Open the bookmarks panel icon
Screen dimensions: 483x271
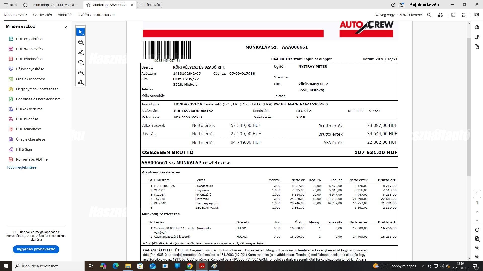click(x=477, y=37)
